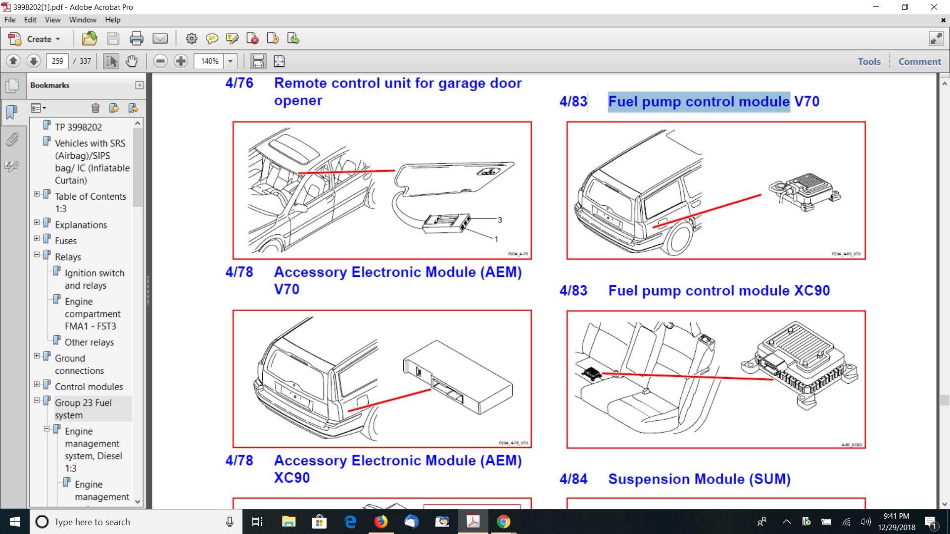Open the Tools pane
The width and height of the screenshot is (950, 534).
point(869,61)
